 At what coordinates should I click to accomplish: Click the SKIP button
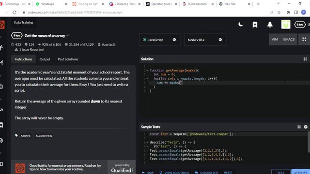[148, 173]
